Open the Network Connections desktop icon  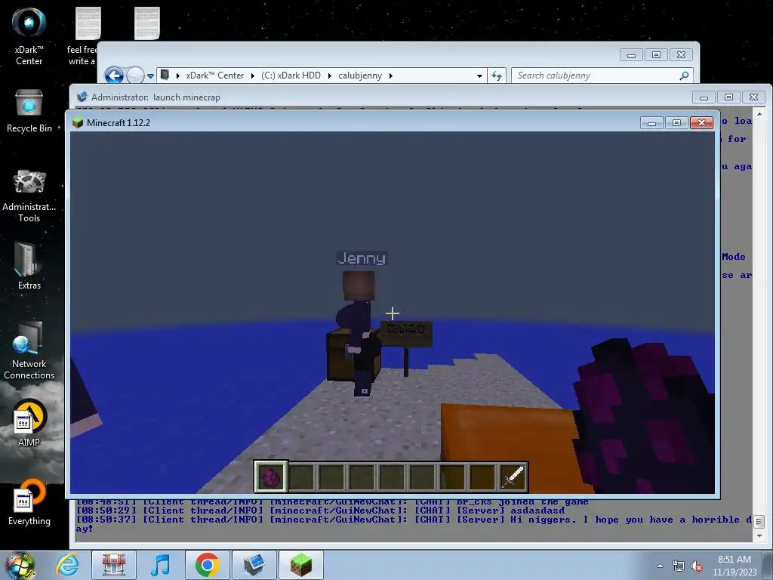(x=29, y=350)
